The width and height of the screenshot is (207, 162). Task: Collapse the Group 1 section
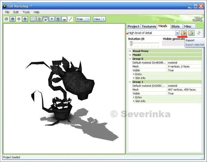(130, 82)
